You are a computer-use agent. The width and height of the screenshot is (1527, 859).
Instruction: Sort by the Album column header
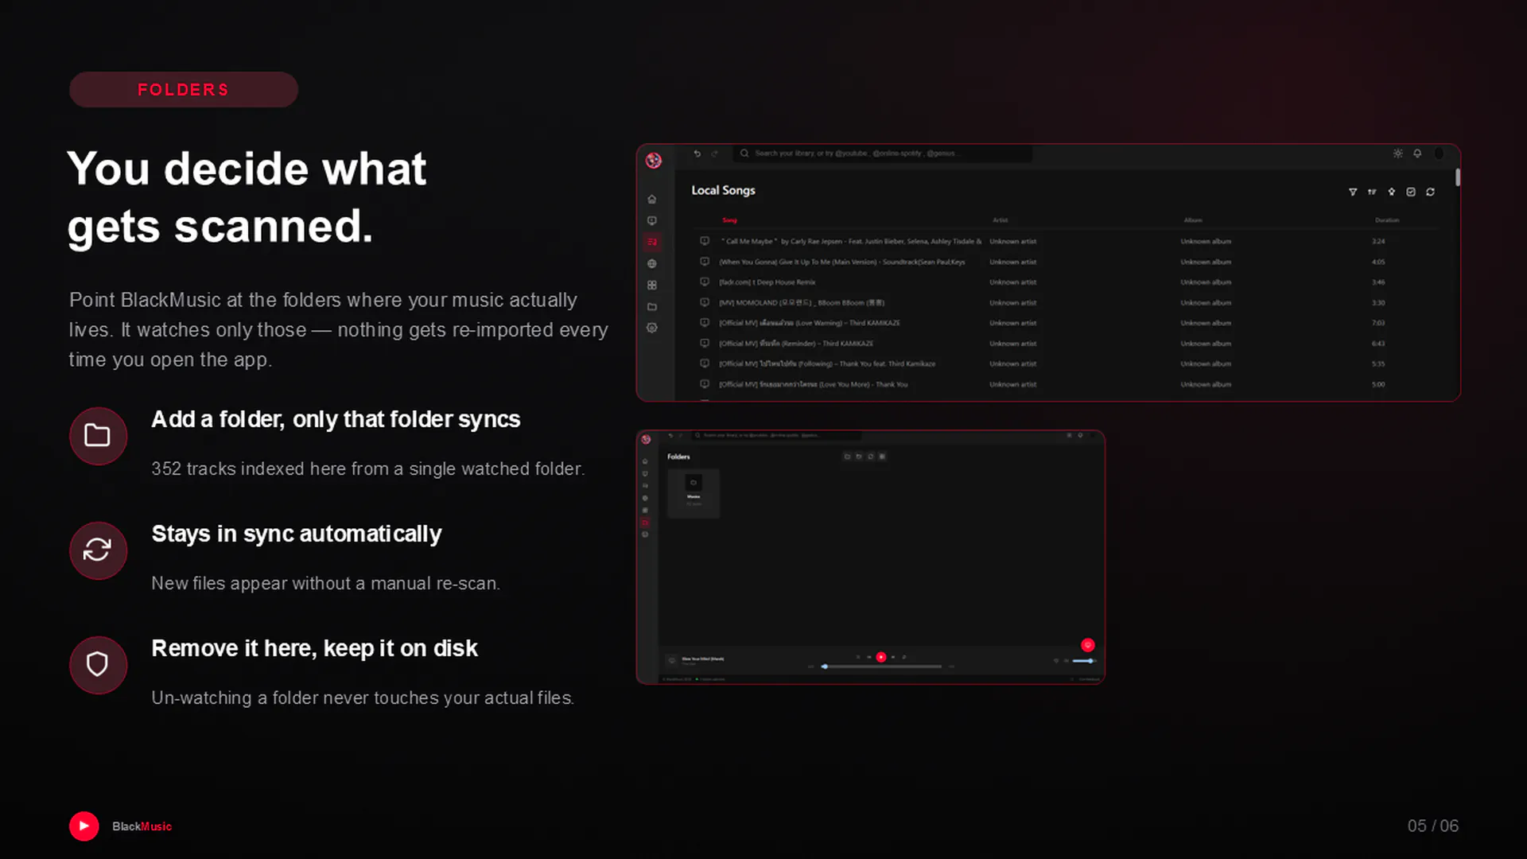pos(1193,220)
